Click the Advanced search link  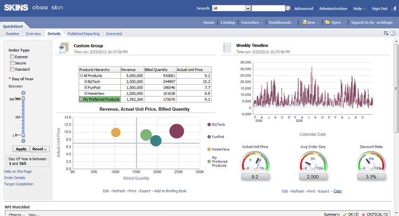click(303, 8)
